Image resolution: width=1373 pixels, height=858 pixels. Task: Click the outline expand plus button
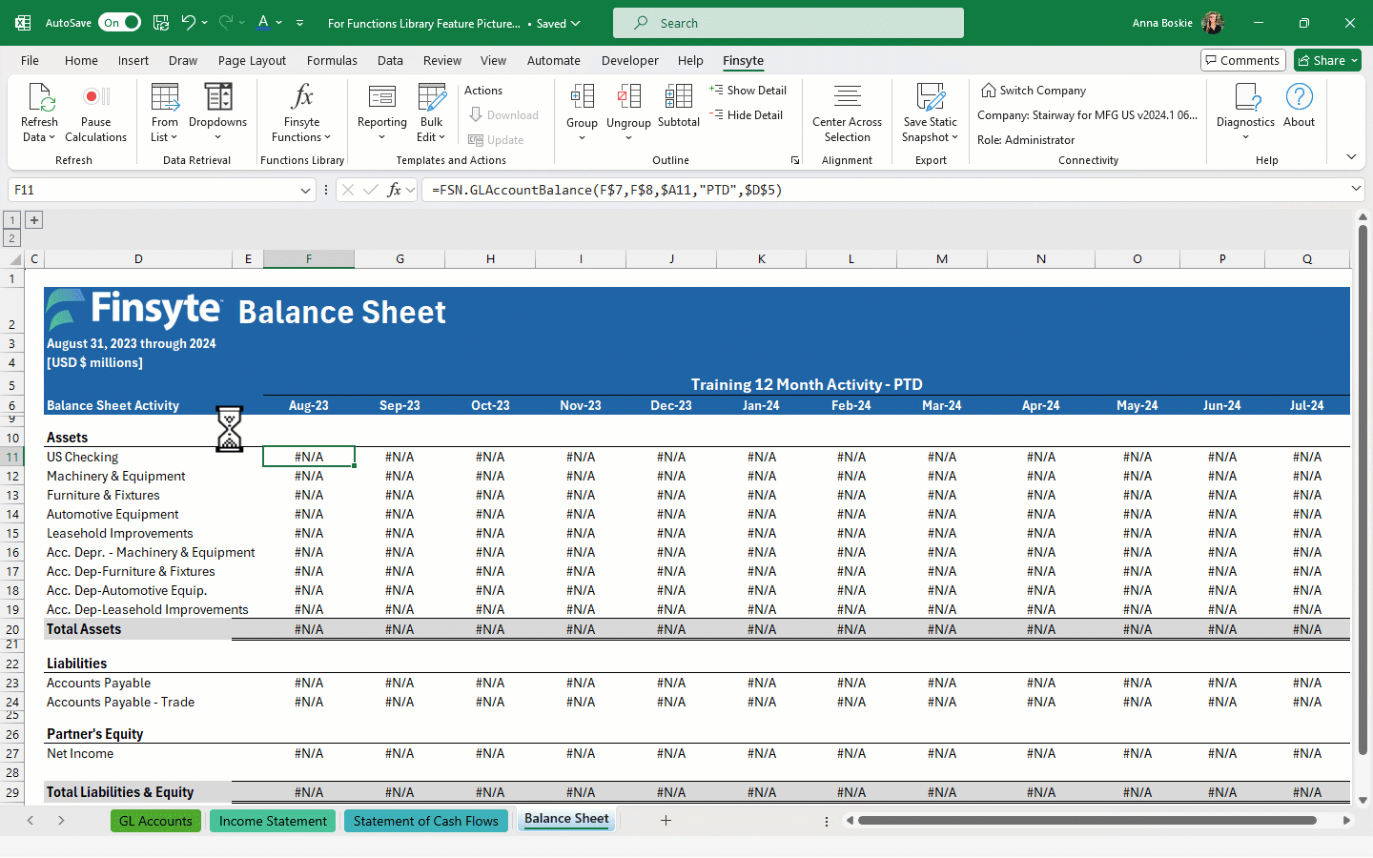(33, 220)
